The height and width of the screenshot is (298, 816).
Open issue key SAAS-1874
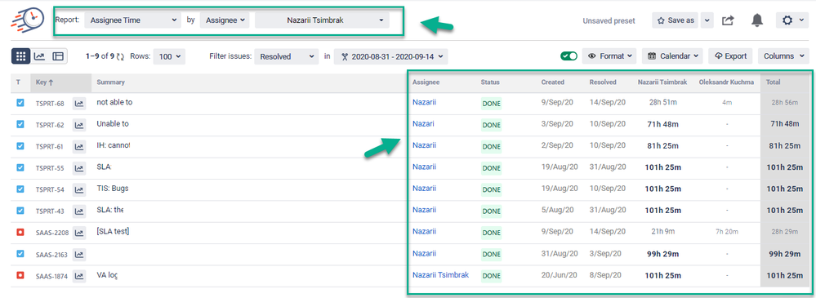coord(51,276)
